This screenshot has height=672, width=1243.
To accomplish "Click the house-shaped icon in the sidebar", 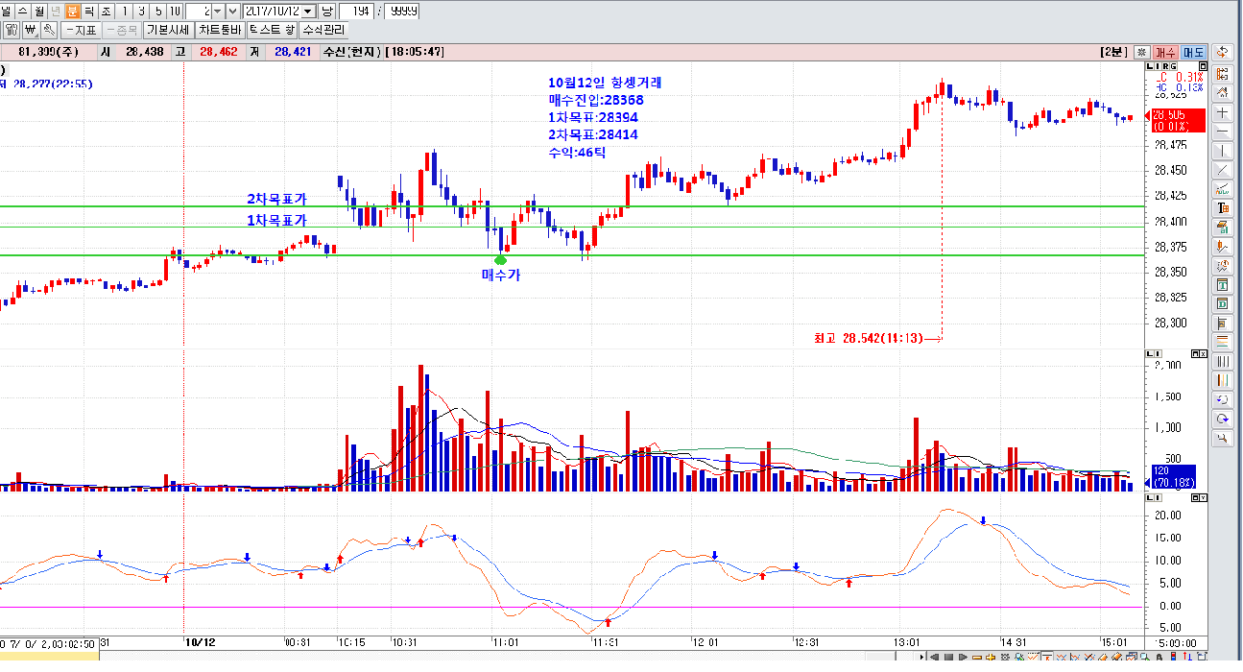I will [x=1223, y=93].
